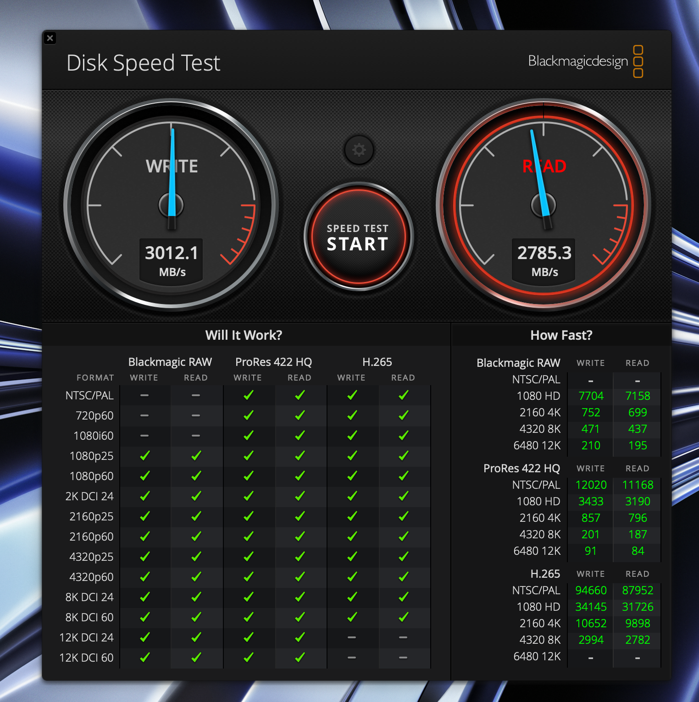The width and height of the screenshot is (699, 702).
Task: Click H.265 4320 8K write value 2994
Action: pos(591,640)
